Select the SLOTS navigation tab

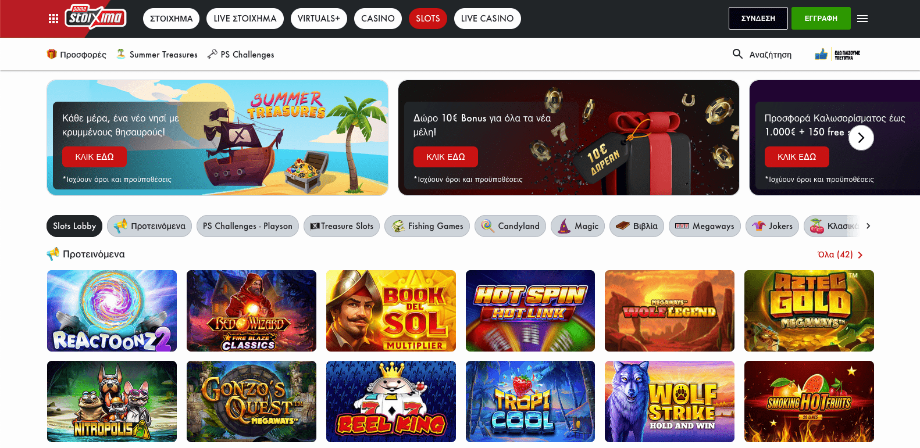(x=427, y=19)
